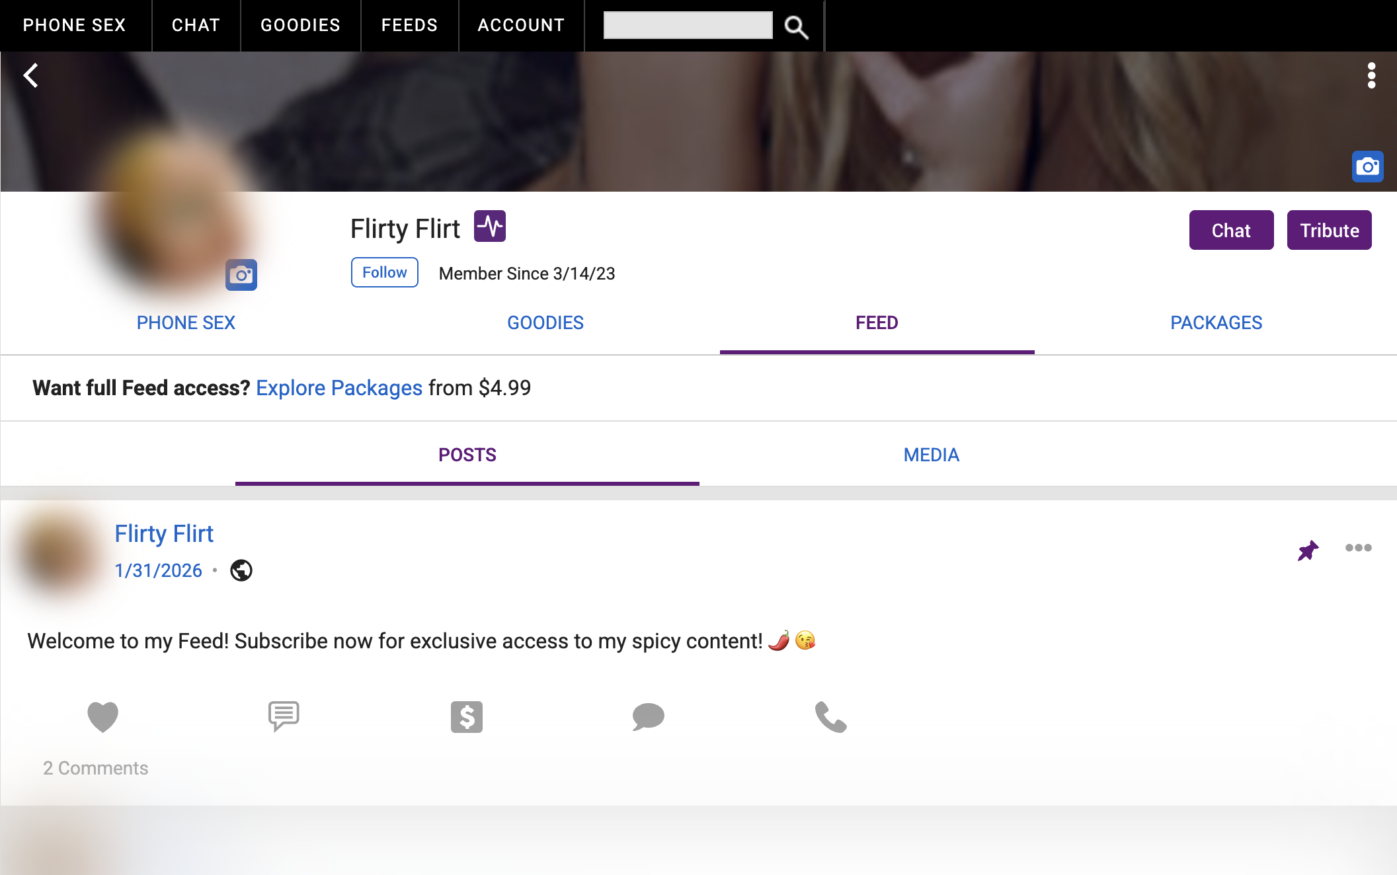
Task: Click the post author's avatar thumbnail
Action: 58,552
